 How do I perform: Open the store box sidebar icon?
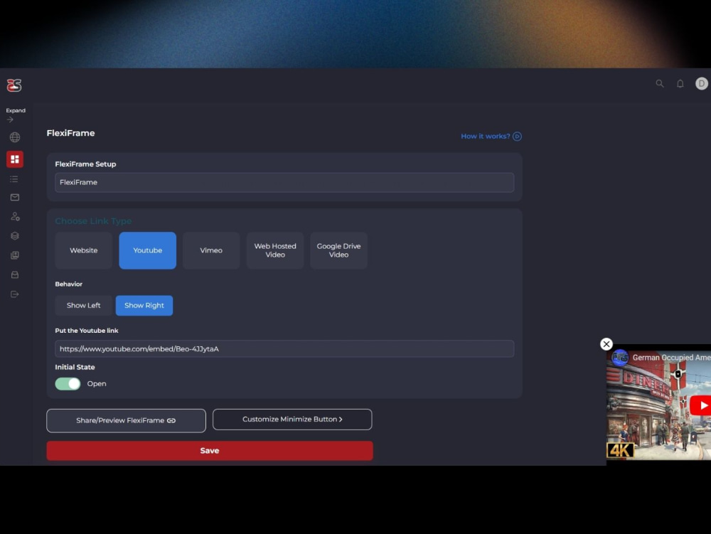[14, 274]
